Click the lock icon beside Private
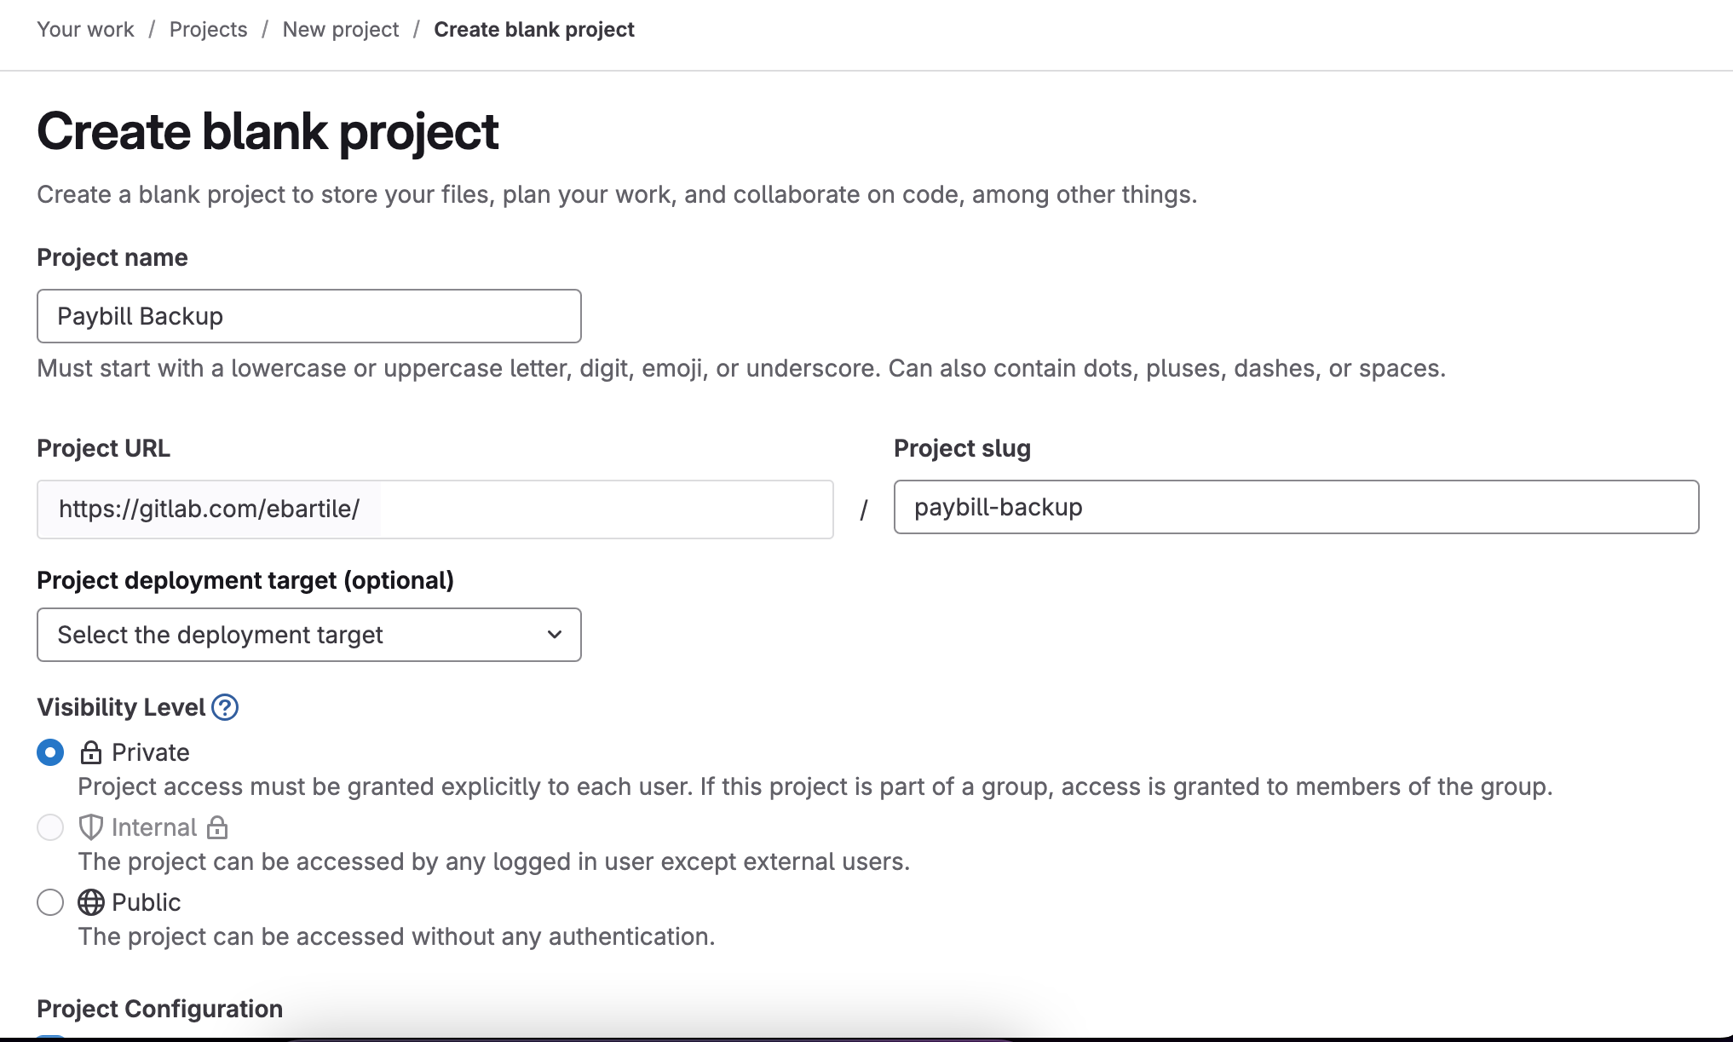Viewport: 1733px width, 1042px height. (x=91, y=752)
